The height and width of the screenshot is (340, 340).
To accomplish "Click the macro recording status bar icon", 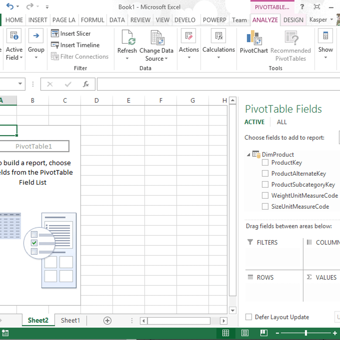I will (x=5, y=333).
